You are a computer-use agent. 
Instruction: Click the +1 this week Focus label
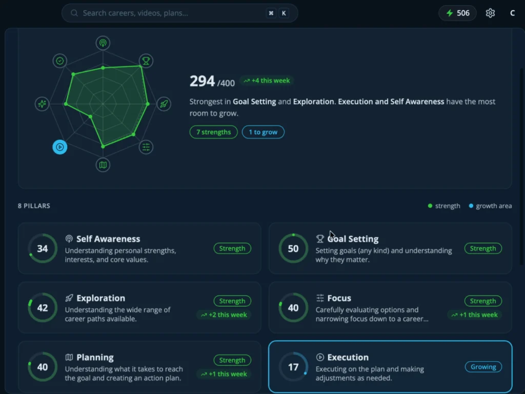click(475, 315)
